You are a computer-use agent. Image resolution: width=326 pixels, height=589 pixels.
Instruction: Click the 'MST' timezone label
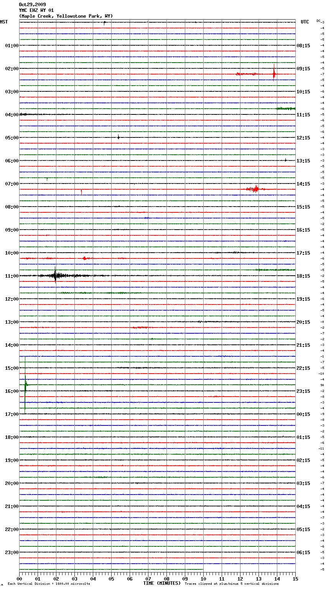(x=4, y=22)
